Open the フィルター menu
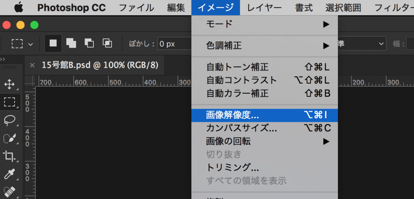The image size is (414, 199). tap(394, 8)
